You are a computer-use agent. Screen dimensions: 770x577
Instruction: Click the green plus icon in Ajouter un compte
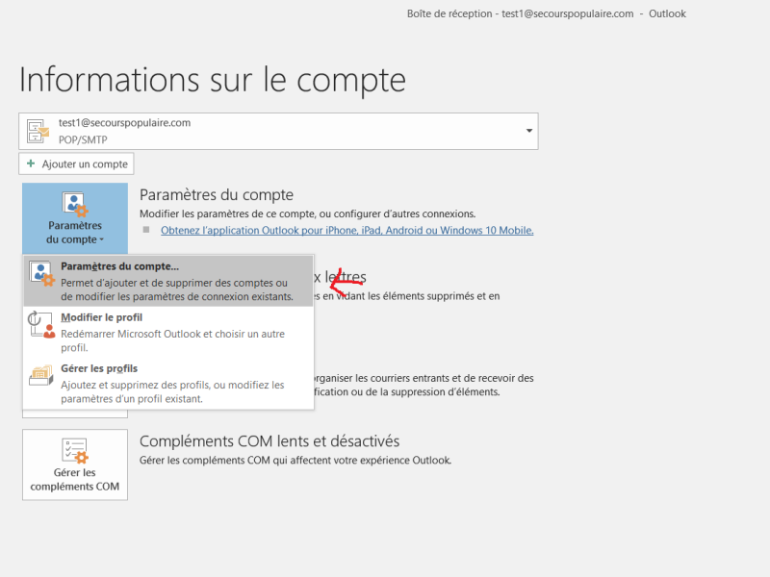[31, 163]
